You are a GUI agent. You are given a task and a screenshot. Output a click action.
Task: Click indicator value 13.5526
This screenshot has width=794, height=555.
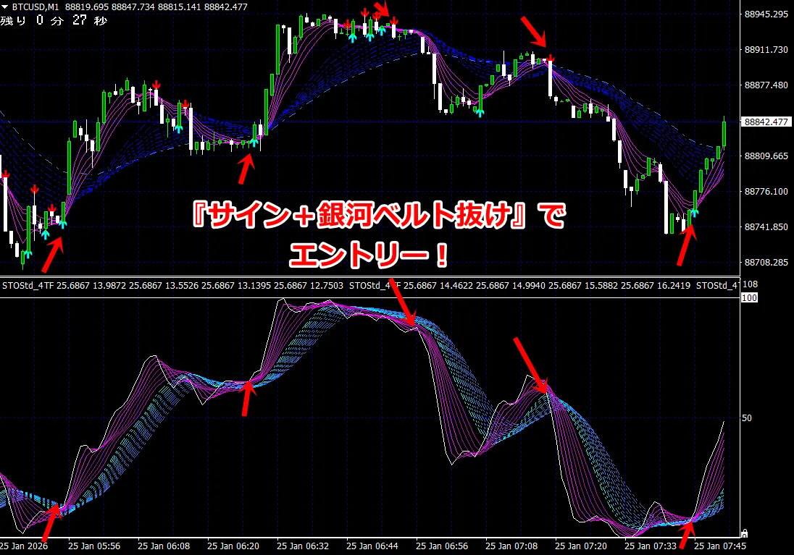181,285
